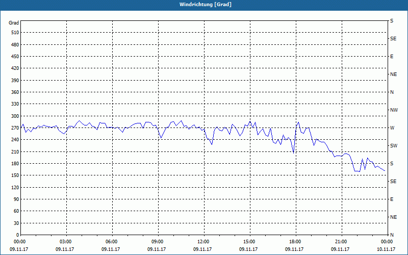This screenshot has width=408, height=255.
Task: Click the 30 y-axis value
Action: click(x=16, y=223)
